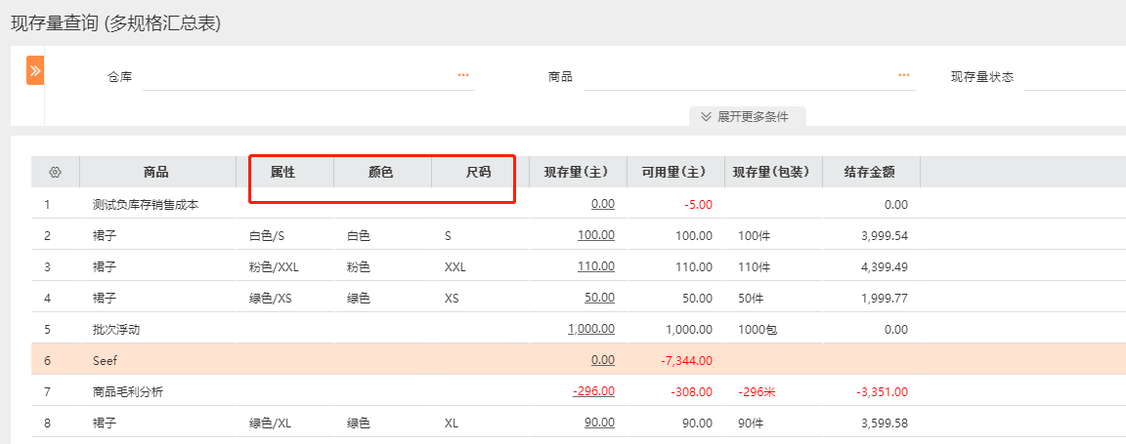Click the 颜色 column header
The width and height of the screenshot is (1126, 444).
click(x=381, y=172)
